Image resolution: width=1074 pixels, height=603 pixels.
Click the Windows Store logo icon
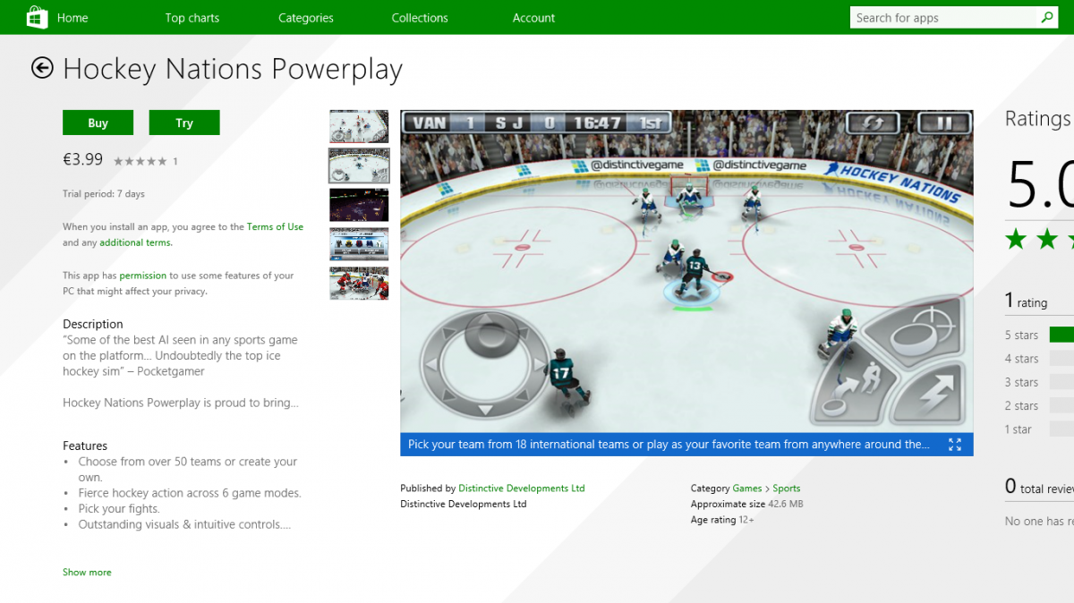(37, 17)
